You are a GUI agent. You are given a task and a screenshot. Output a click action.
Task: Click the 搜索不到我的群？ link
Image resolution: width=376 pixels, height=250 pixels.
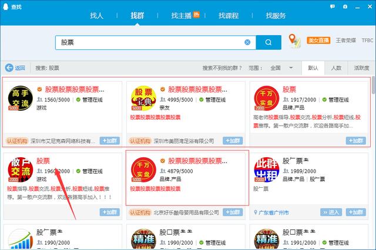[222, 68]
